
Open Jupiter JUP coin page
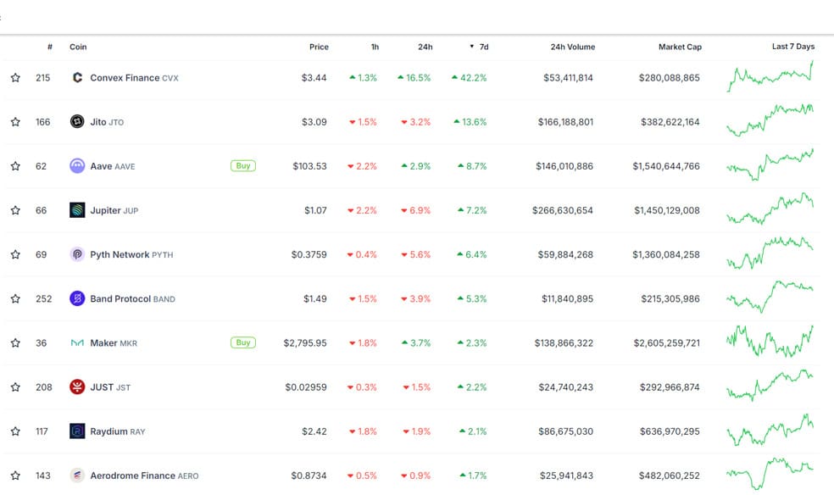tap(114, 210)
